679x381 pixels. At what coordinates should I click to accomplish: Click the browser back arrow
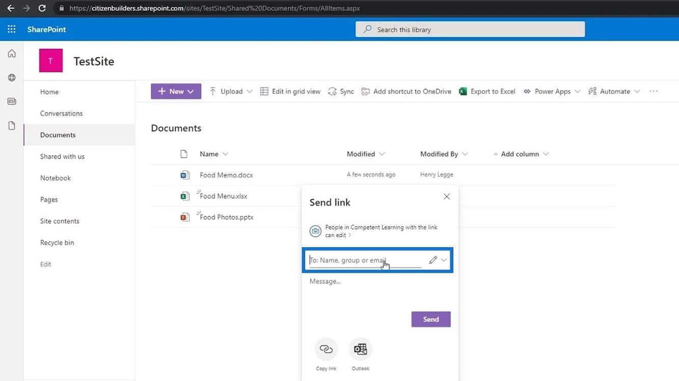pyautogui.click(x=10, y=8)
